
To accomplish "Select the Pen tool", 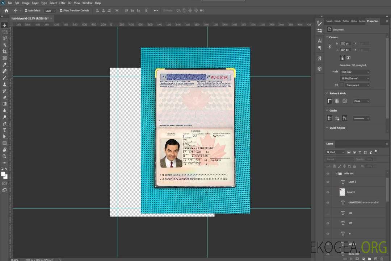I will 4,124.
